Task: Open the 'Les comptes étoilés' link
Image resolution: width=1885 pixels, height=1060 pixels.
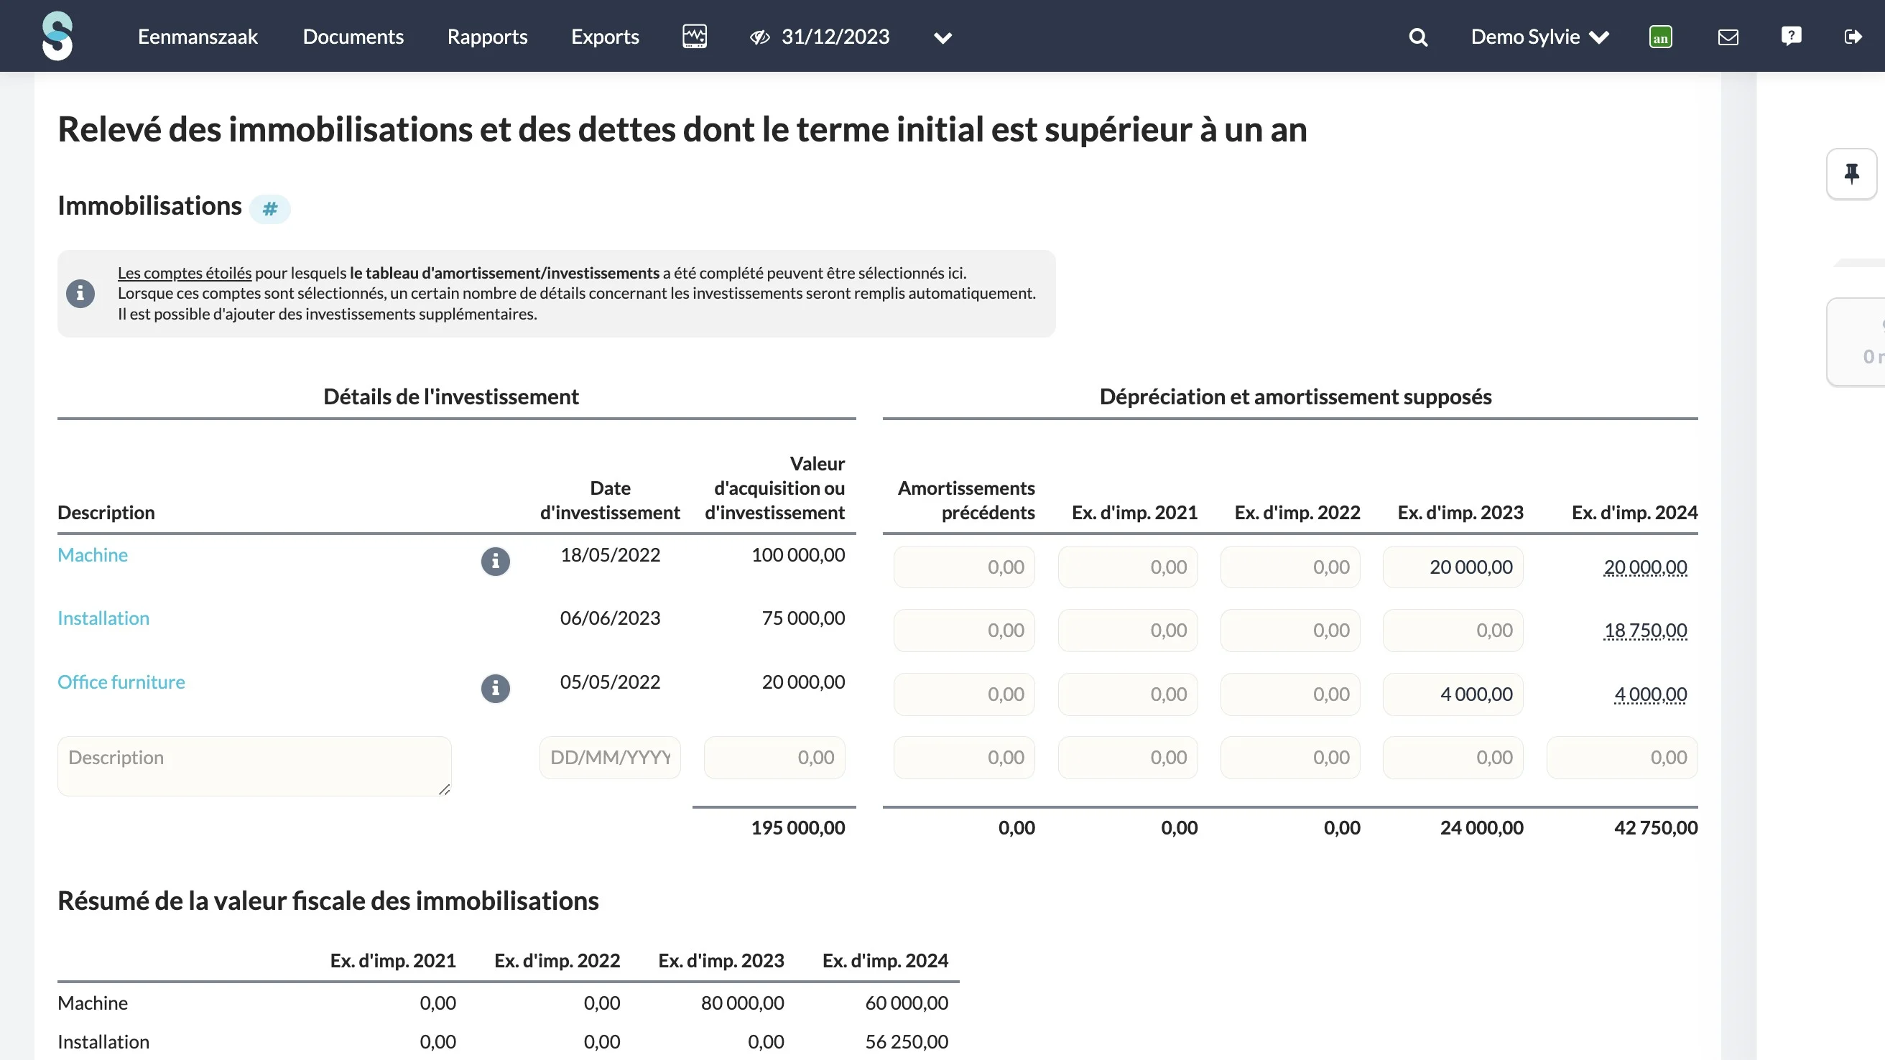Action: tap(185, 273)
